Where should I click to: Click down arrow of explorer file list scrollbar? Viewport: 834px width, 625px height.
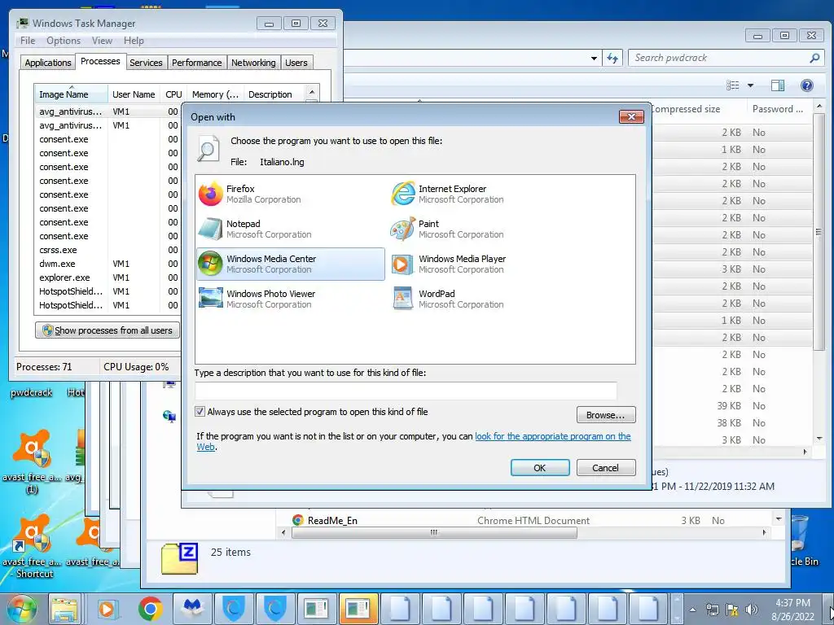point(819,439)
